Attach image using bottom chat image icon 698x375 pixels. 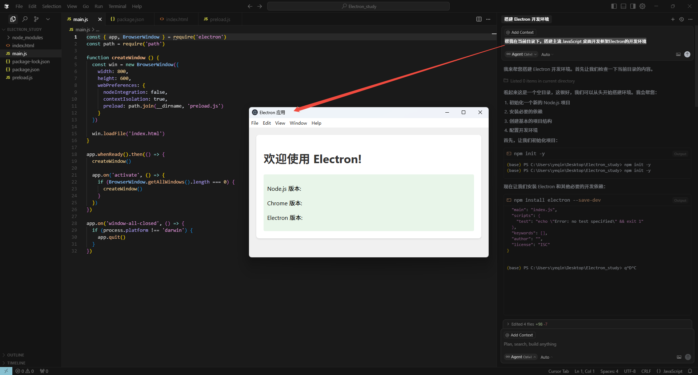click(679, 357)
